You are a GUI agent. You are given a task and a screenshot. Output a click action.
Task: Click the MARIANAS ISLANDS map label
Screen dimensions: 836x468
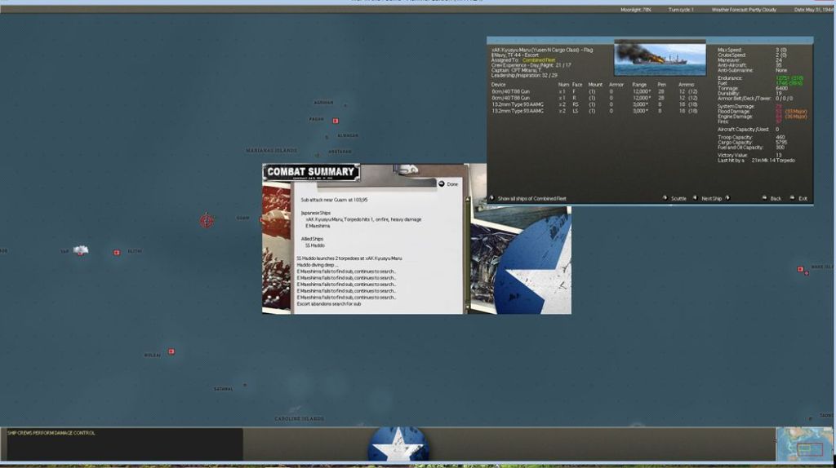(x=271, y=151)
